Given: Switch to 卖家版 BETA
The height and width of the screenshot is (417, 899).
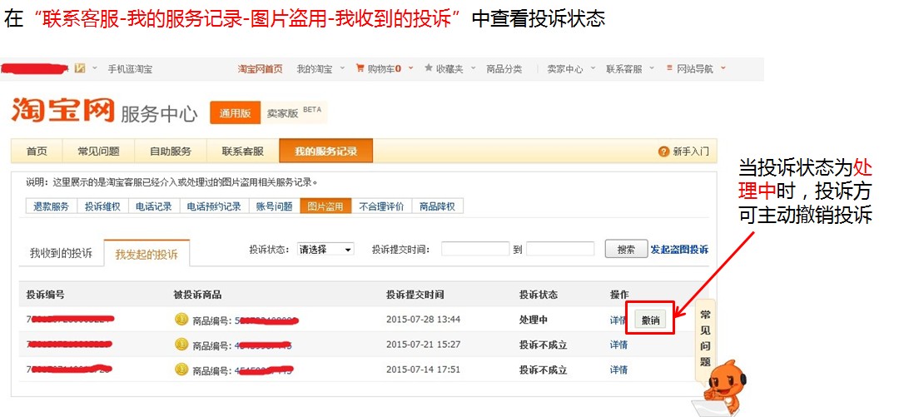Looking at the screenshot, I should tap(294, 113).
